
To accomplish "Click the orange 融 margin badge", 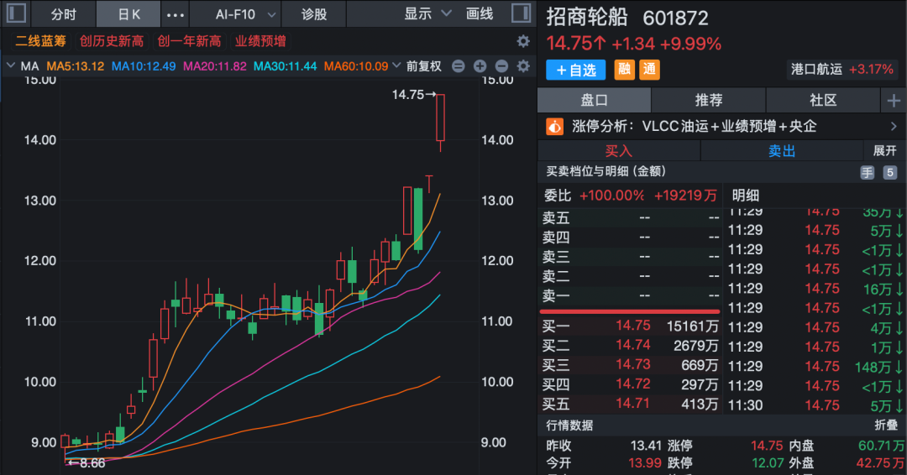I will tap(626, 70).
